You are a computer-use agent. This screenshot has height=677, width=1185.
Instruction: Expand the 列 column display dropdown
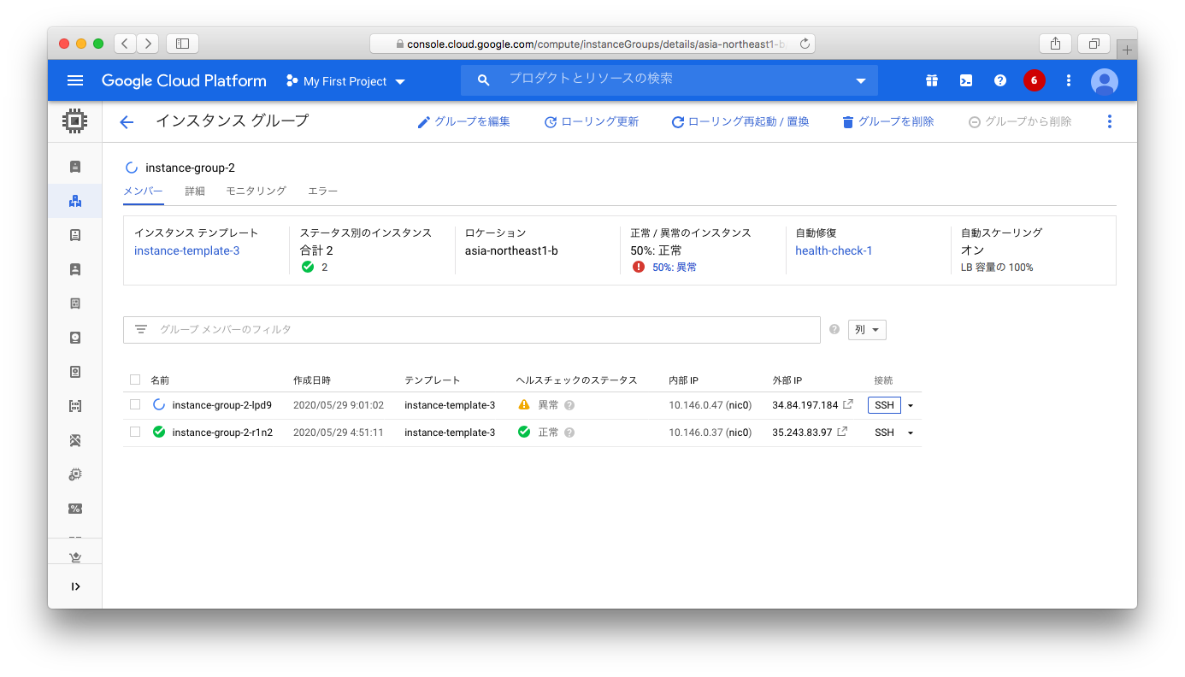tap(866, 330)
